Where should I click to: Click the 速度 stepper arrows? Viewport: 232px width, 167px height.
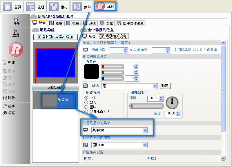[x=161, y=98]
